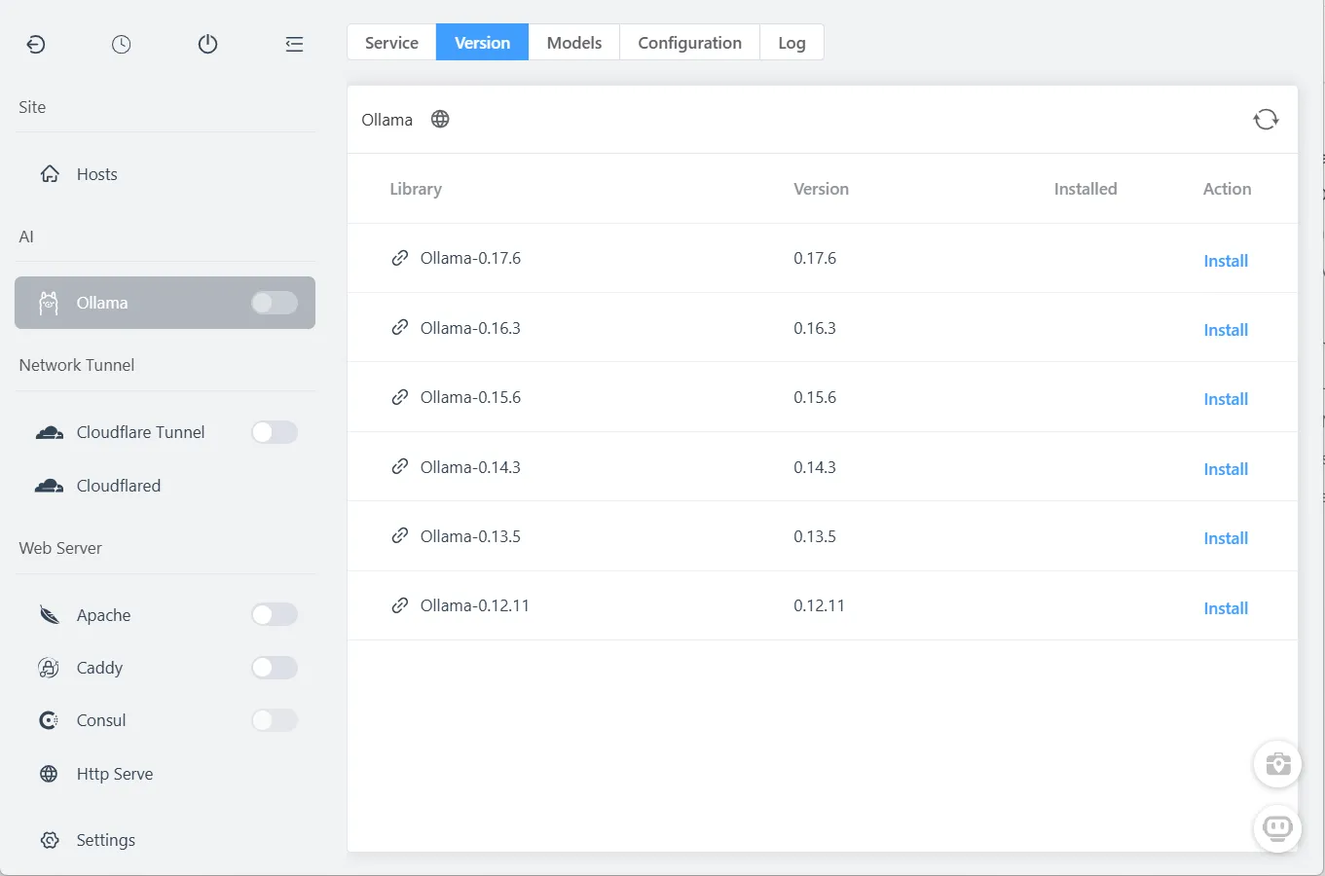The width and height of the screenshot is (1325, 876).
Task: Enable the Cloudflare Tunnel switch
Action: (274, 432)
